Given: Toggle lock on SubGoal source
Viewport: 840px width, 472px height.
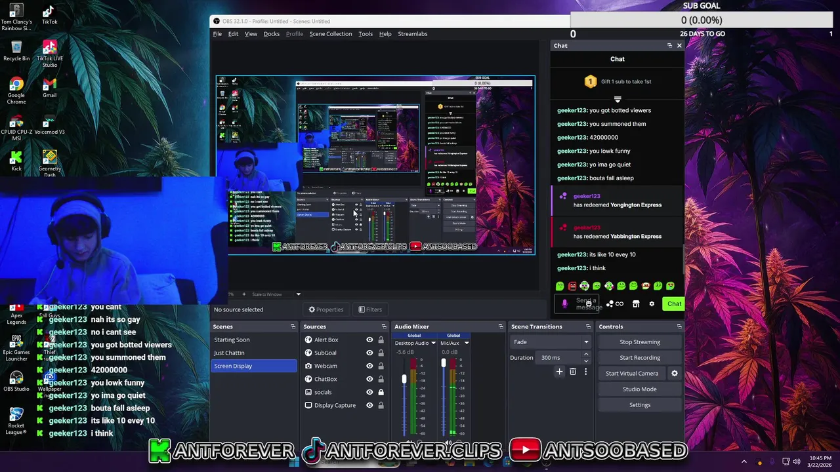Looking at the screenshot, I should point(381,353).
